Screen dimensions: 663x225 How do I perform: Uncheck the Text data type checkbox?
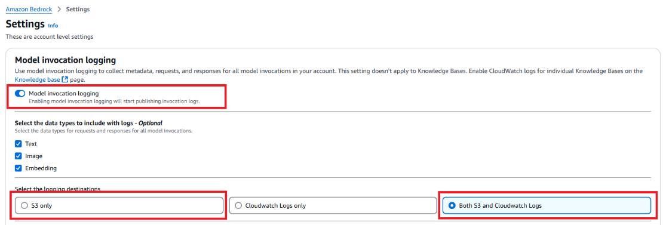tap(18, 143)
